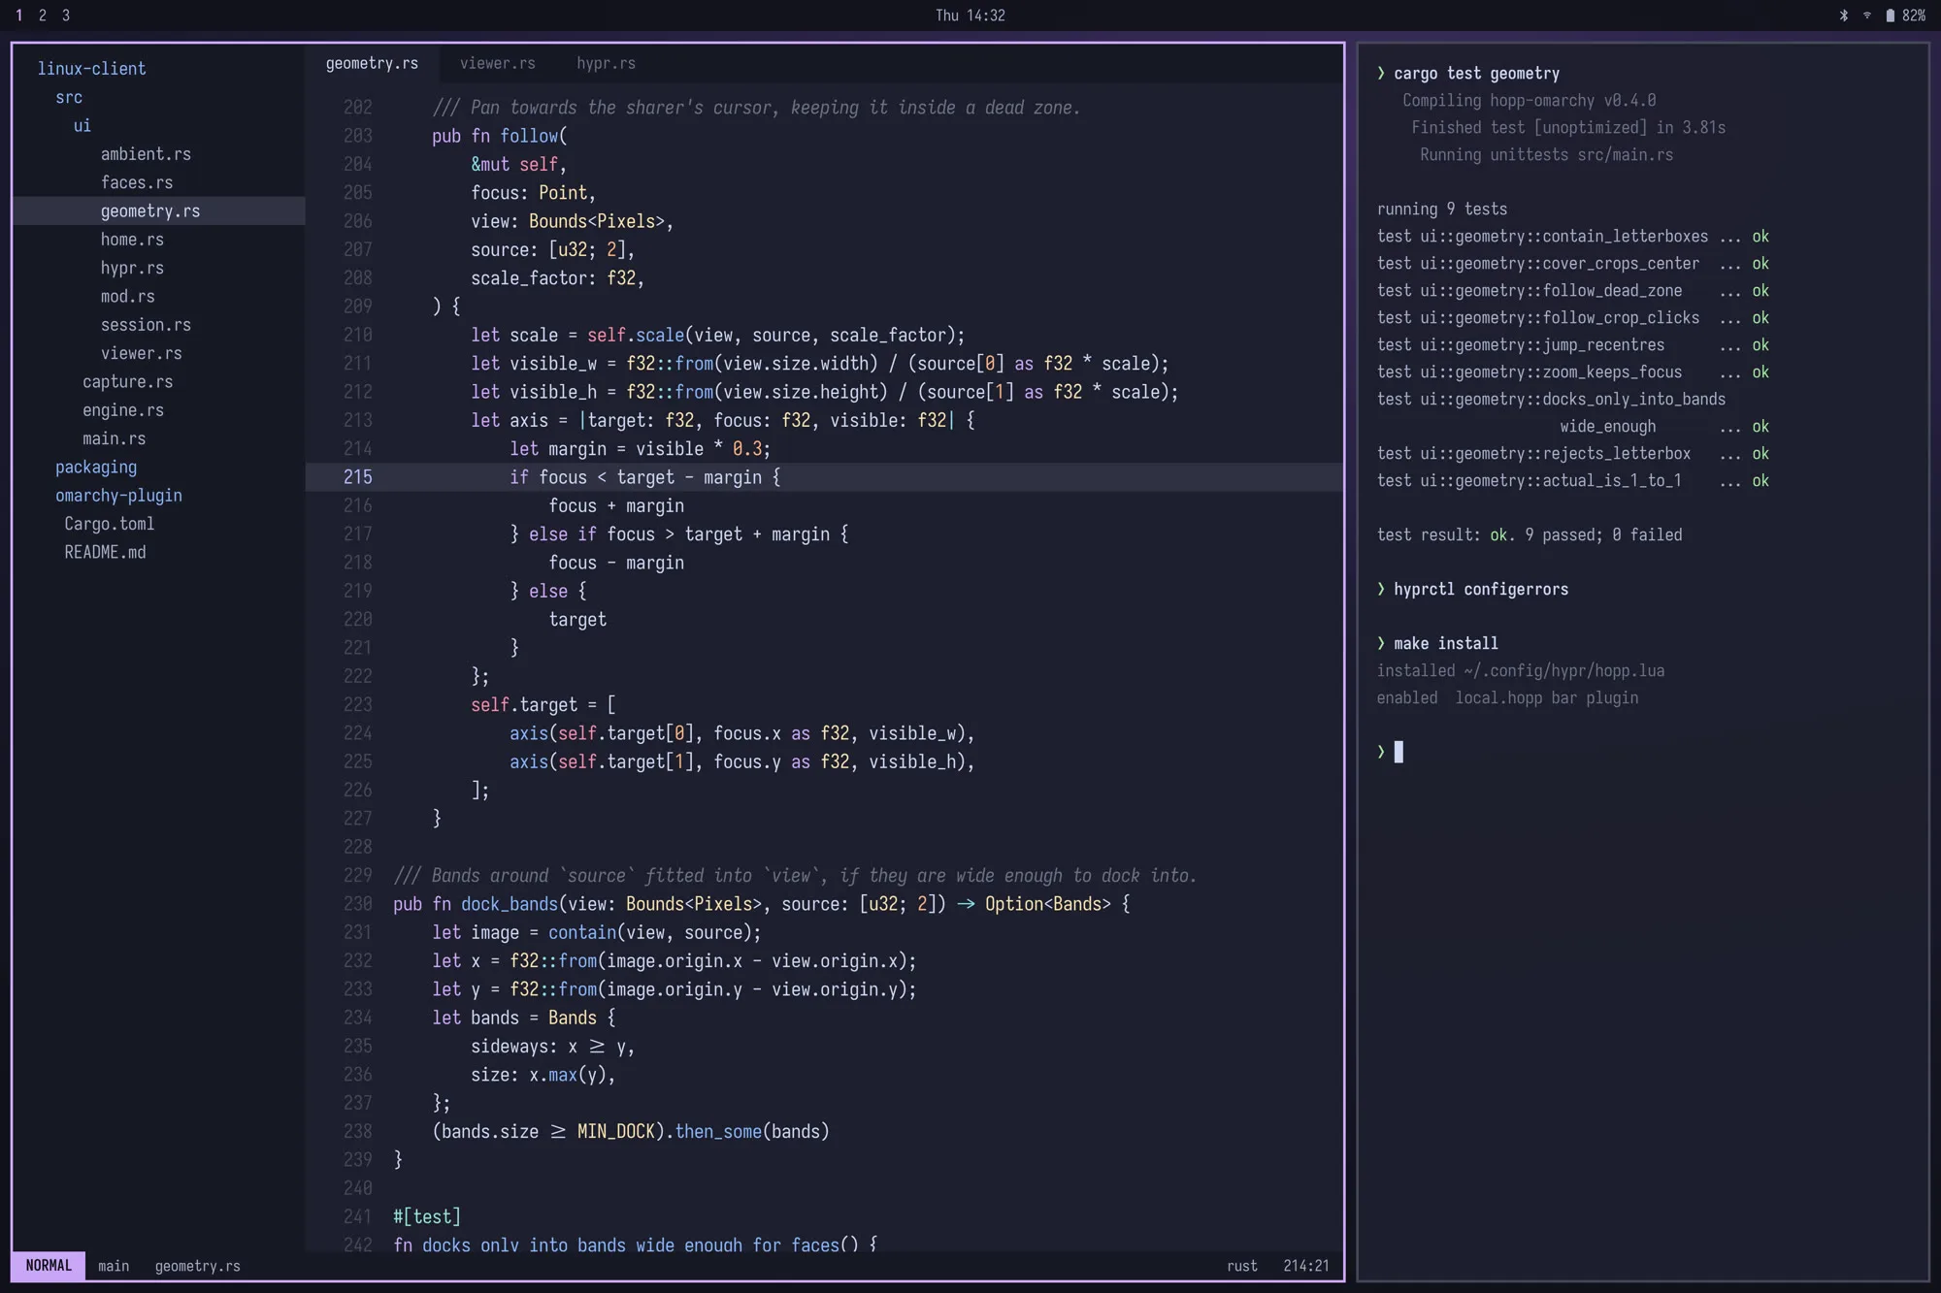Expand the packaging folder

pyautogui.click(x=96, y=467)
